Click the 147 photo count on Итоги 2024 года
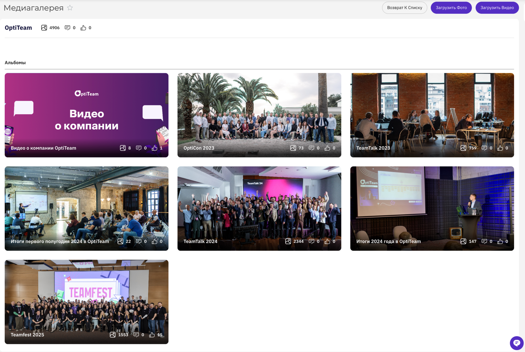Image resolution: width=525 pixels, height=352 pixels. click(x=472, y=241)
